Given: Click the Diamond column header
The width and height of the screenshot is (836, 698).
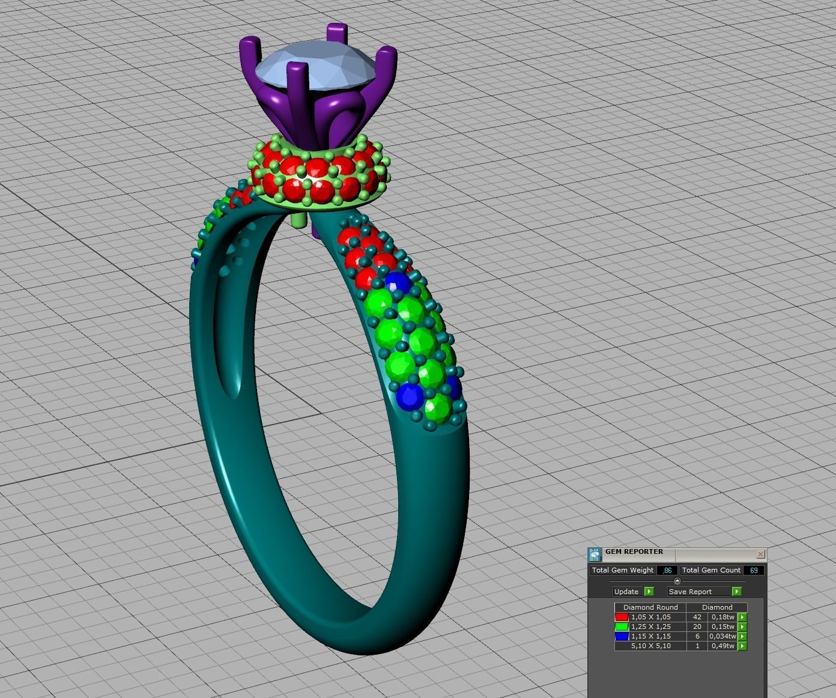Looking at the screenshot, I should point(717,607).
